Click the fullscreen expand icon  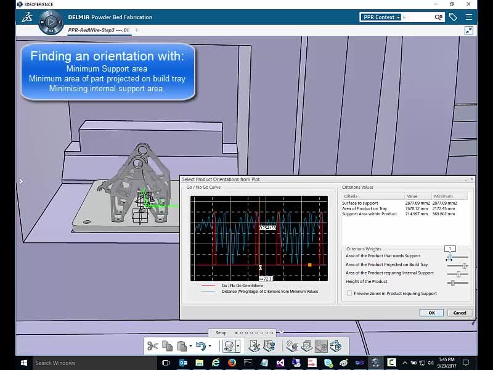tap(469, 30)
